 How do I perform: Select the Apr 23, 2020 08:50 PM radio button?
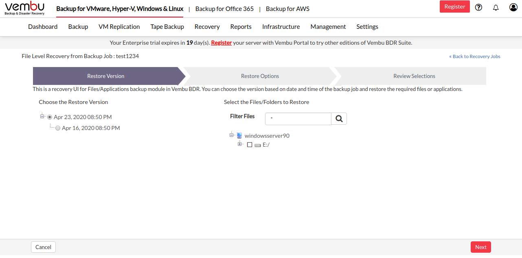coord(50,117)
